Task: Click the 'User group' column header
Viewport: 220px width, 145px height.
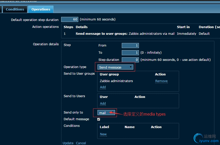Action: tap(109, 74)
